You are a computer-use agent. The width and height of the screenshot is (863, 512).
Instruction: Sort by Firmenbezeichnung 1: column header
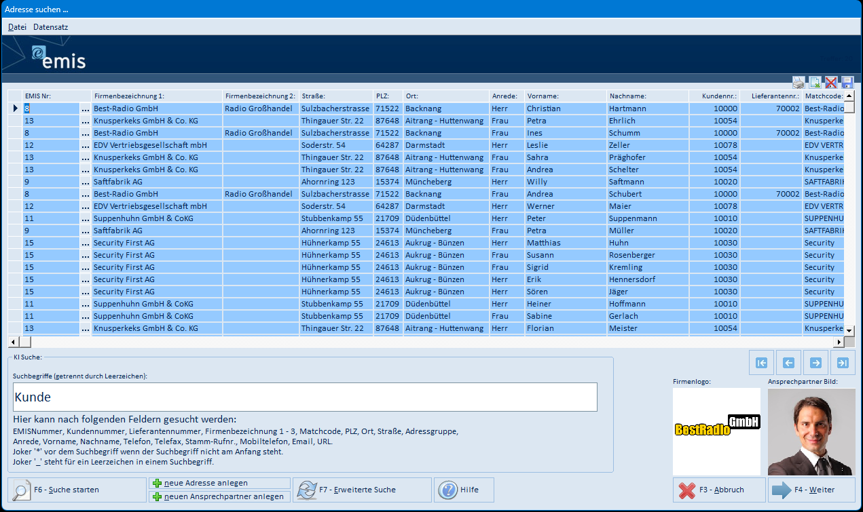[x=157, y=96]
